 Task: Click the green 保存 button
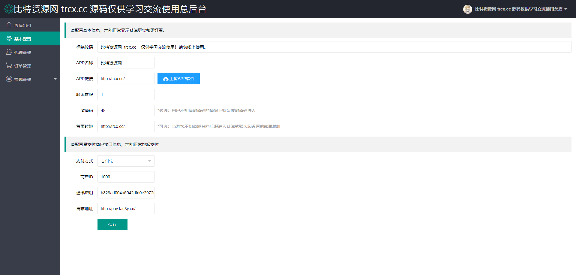tap(112, 225)
